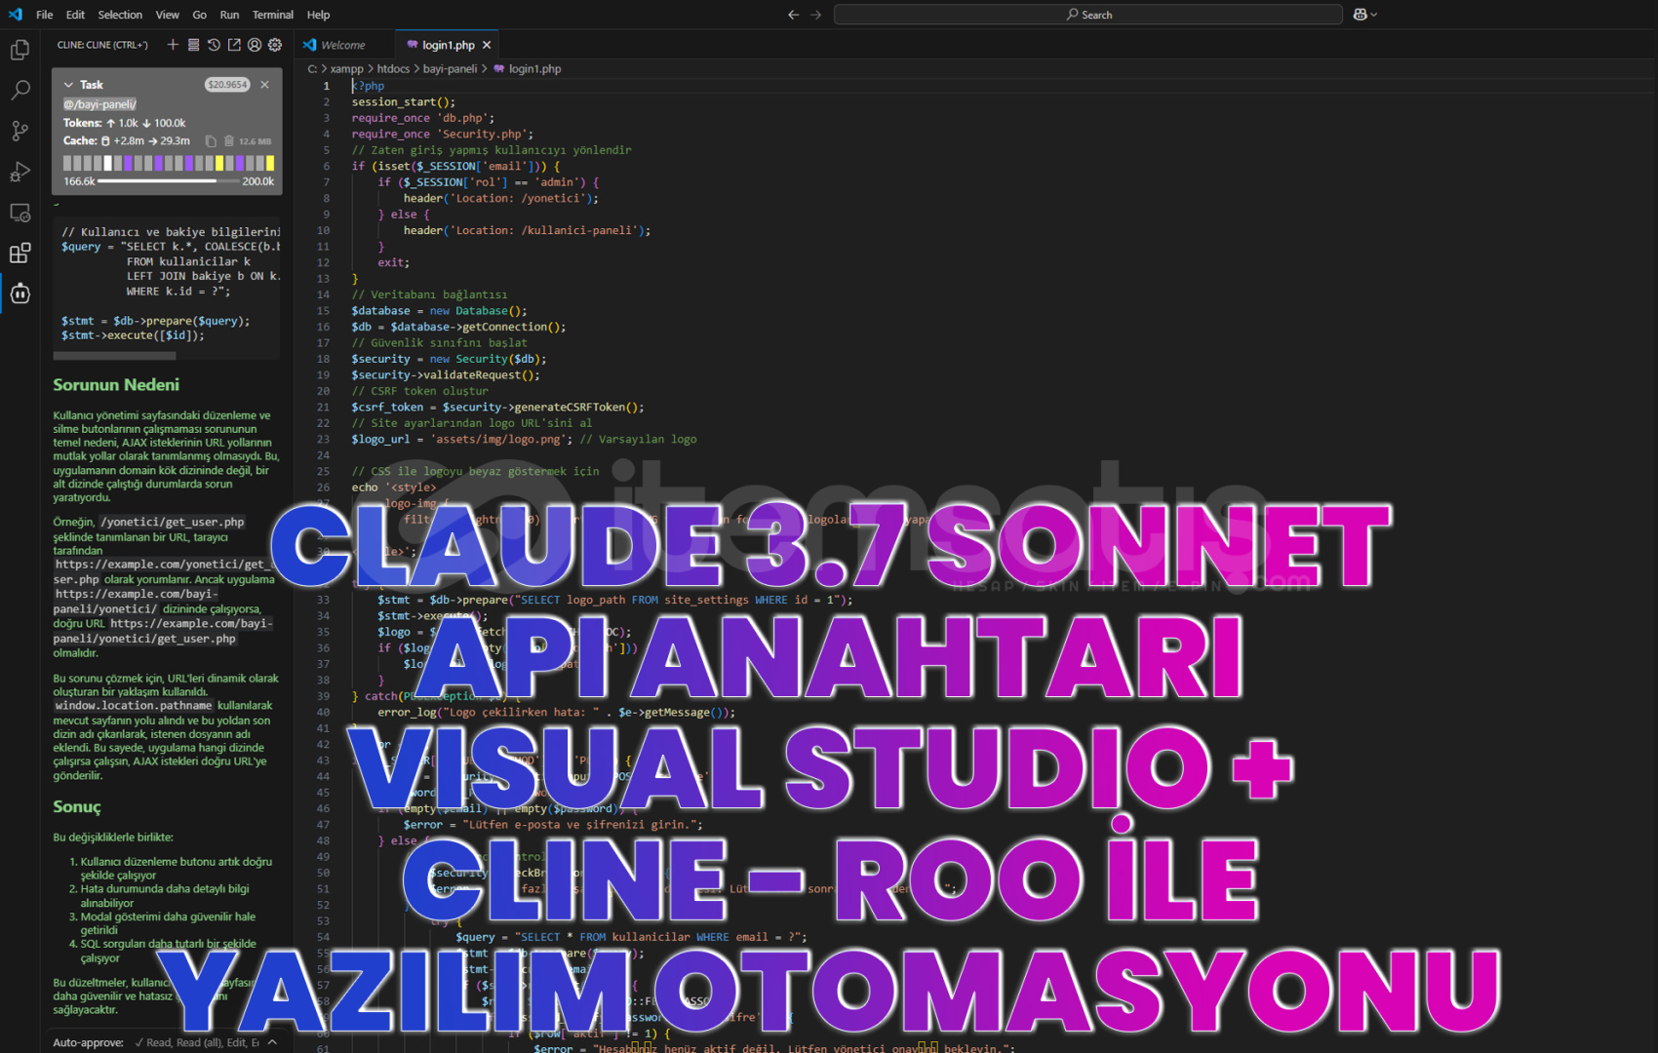Viewport: 1658px width, 1053px height.
Task: Click the 'Sorunun Nedeni' heading
Action: [x=116, y=385]
